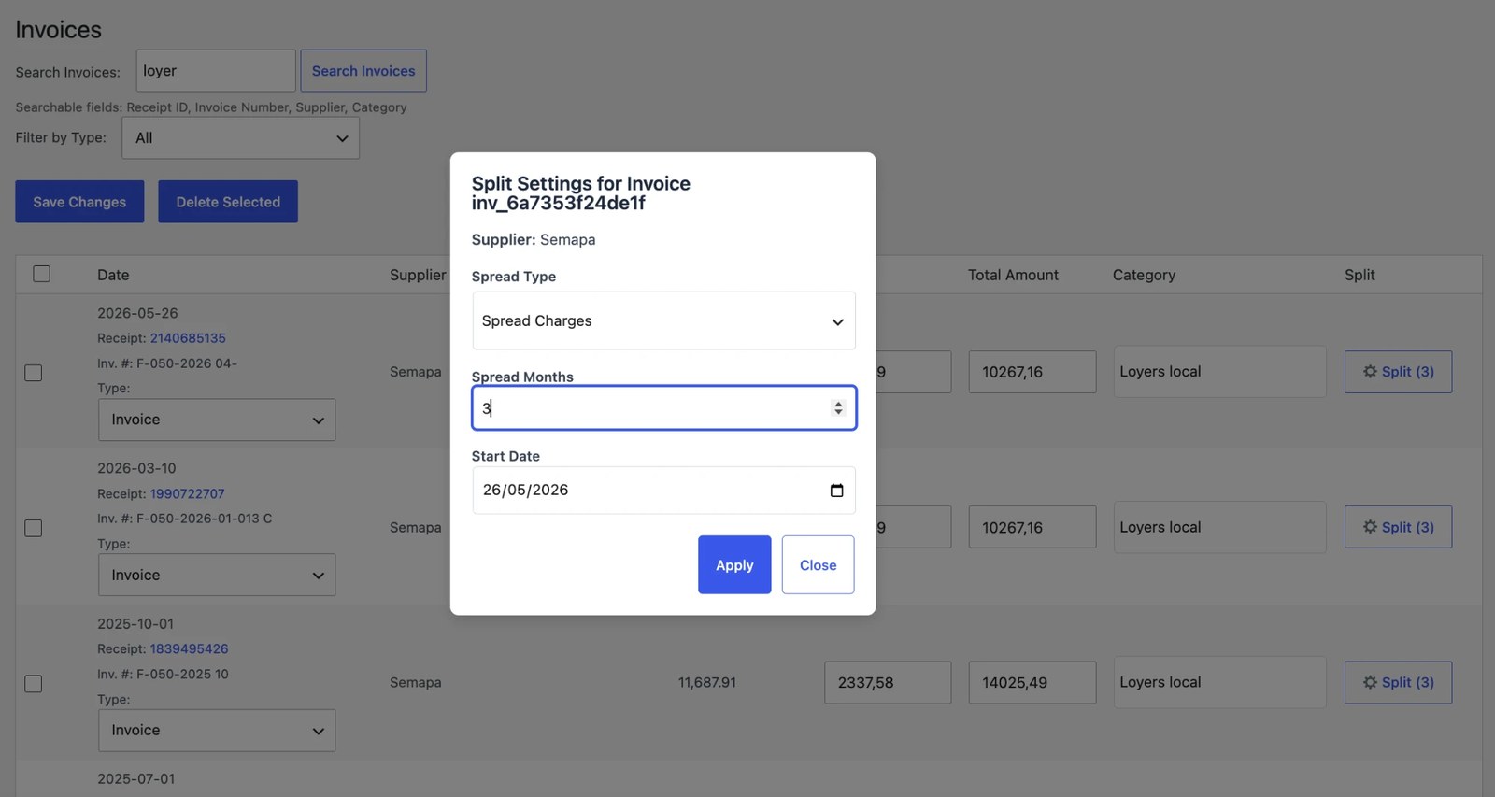This screenshot has width=1495, height=797.
Task: Open calendar picker icon in Start Date
Action: [x=836, y=491]
